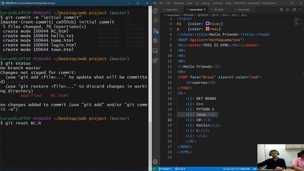Click the Git Bash window title icon
The width and height of the screenshot is (304, 171).
point(3,3)
